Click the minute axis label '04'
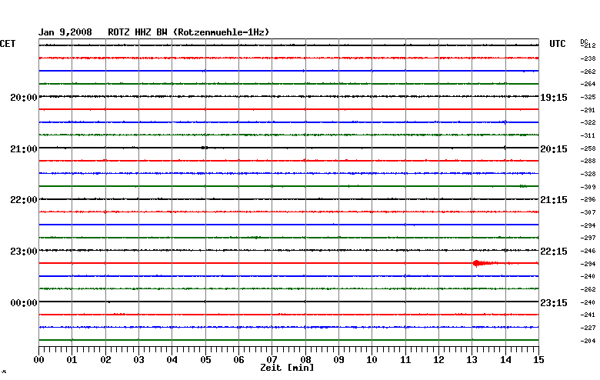The height and width of the screenshot is (380, 600). [172, 360]
